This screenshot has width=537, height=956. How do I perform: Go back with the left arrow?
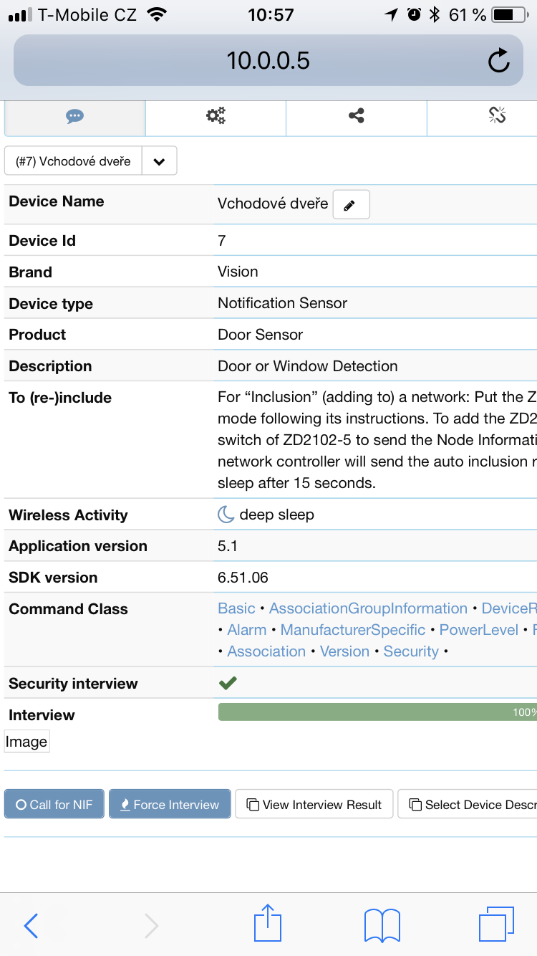(31, 925)
